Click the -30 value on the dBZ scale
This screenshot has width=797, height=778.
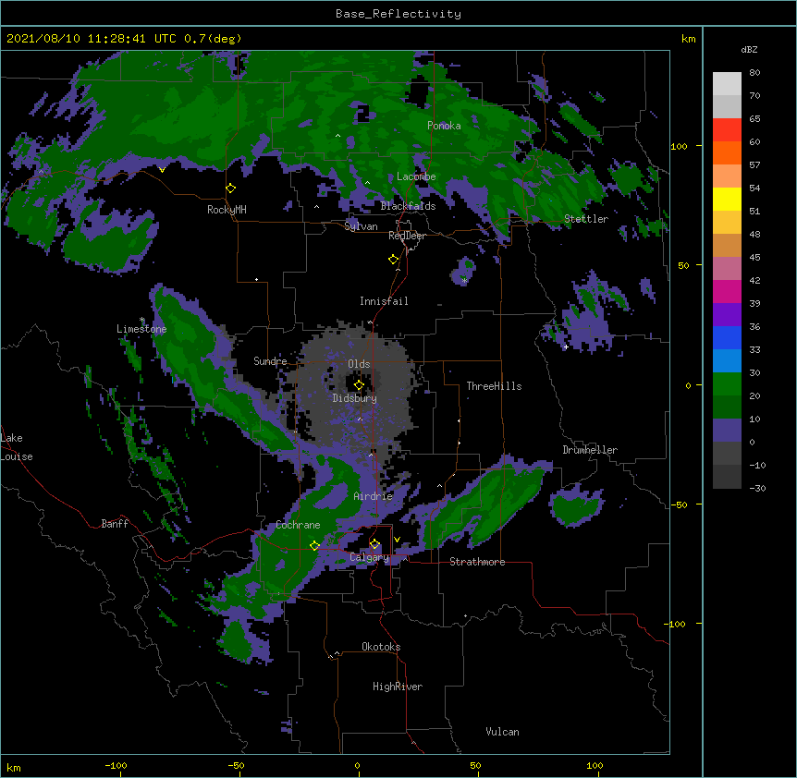pyautogui.click(x=757, y=489)
